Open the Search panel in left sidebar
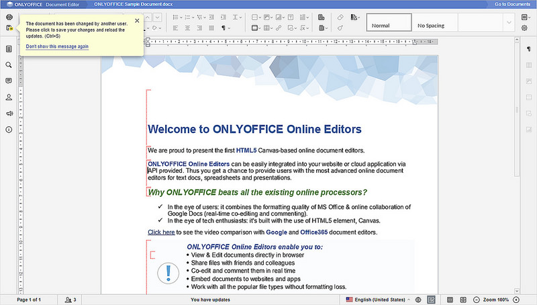The width and height of the screenshot is (537, 305). click(x=9, y=65)
